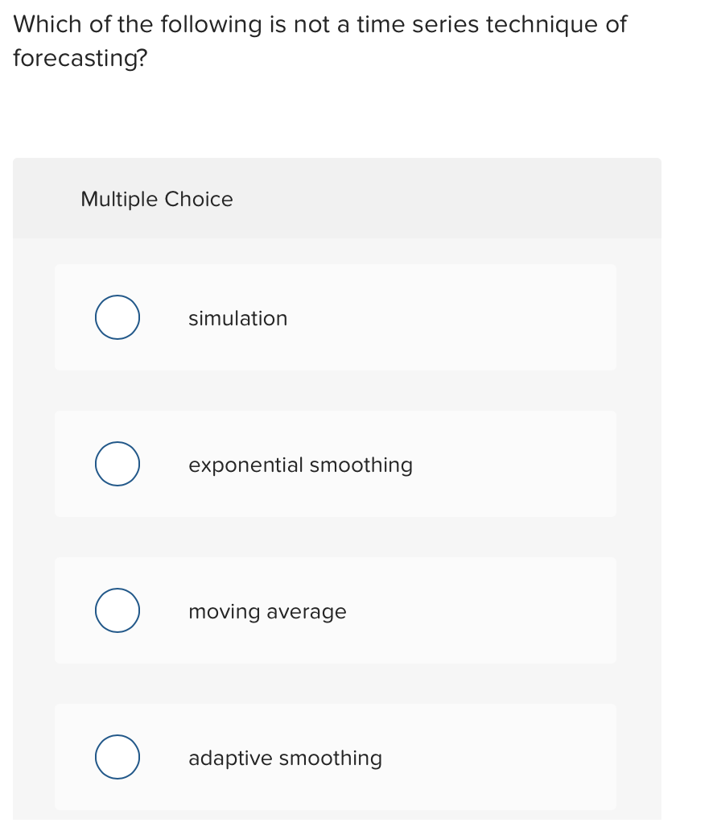Screen dimensions: 713x823
Task: Click the third answer option card
Action: click(x=336, y=610)
